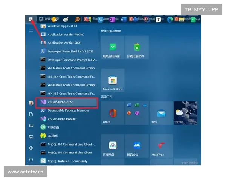Open File Explorer from Start sidebar
The width and height of the screenshot is (226, 181).
tap(31, 137)
